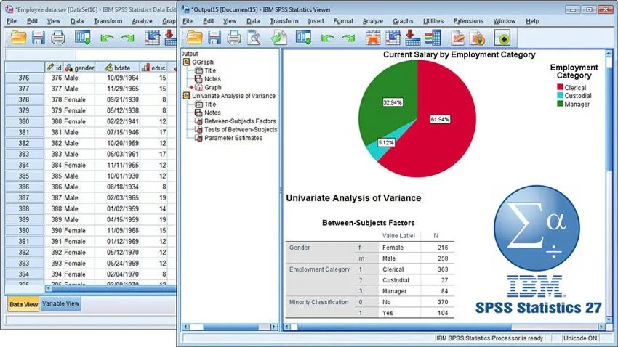This screenshot has height=347, width=618.
Task: Select Between-Subjects Factors outline item
Action: click(x=240, y=121)
